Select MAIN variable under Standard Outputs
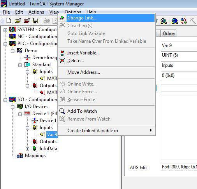Image resolution: width=197 pixels, height=189 pixels. (x=52, y=93)
